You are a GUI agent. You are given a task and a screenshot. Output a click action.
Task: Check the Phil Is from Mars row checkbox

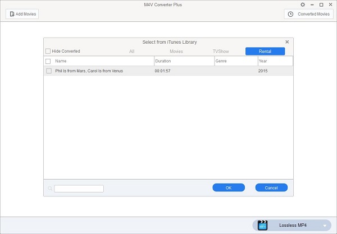point(49,71)
